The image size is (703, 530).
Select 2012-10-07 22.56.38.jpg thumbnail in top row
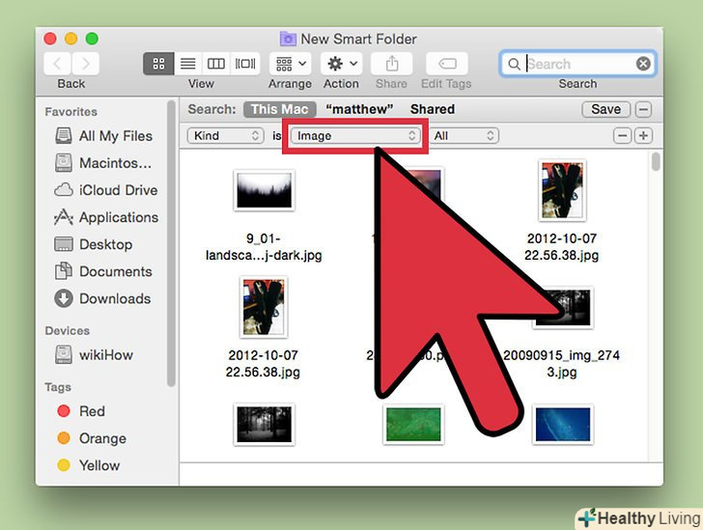click(562, 190)
